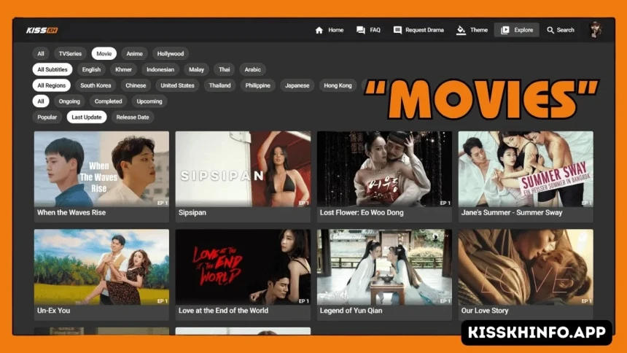
Task: Filter region by Japanese
Action: click(x=297, y=85)
